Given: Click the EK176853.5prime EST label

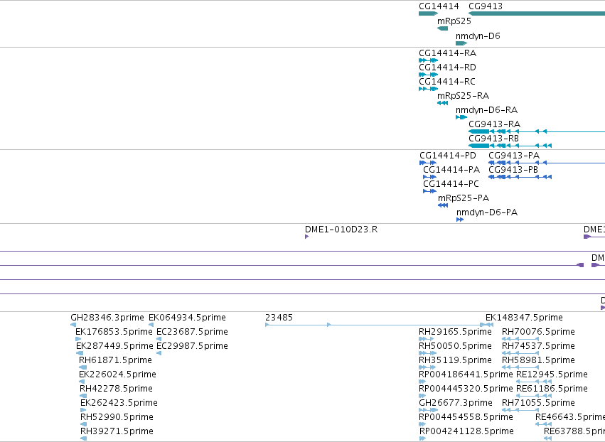Looking at the screenshot, I should [114, 332].
